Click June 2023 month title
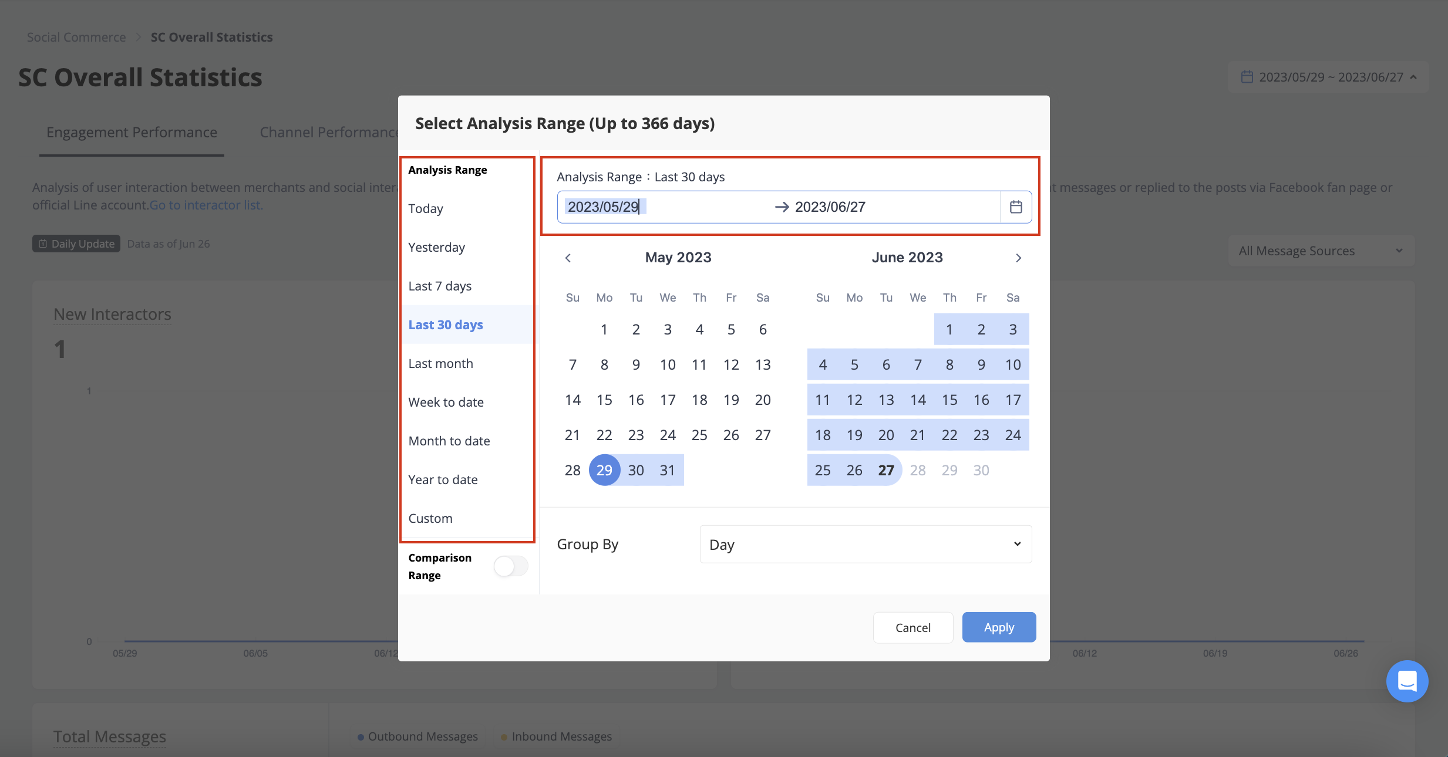This screenshot has width=1448, height=757. pyautogui.click(x=907, y=258)
